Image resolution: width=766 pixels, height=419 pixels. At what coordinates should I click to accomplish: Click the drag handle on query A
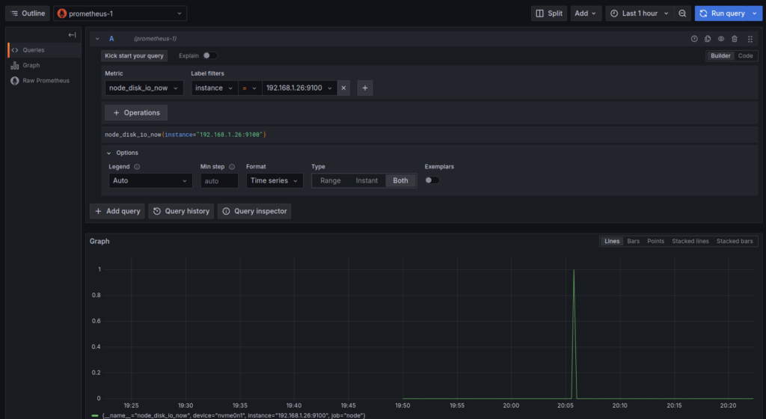click(x=750, y=38)
